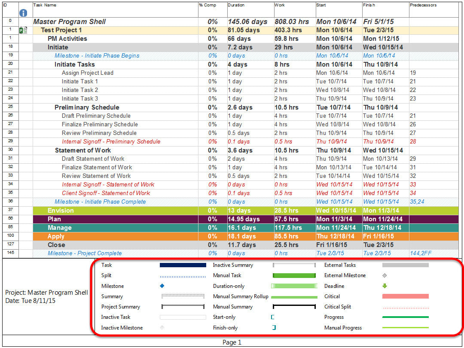Select the % Comp column header
Screen dimensions: 464x348
213,9
